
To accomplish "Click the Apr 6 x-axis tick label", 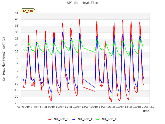I will click(x=20, y=107).
